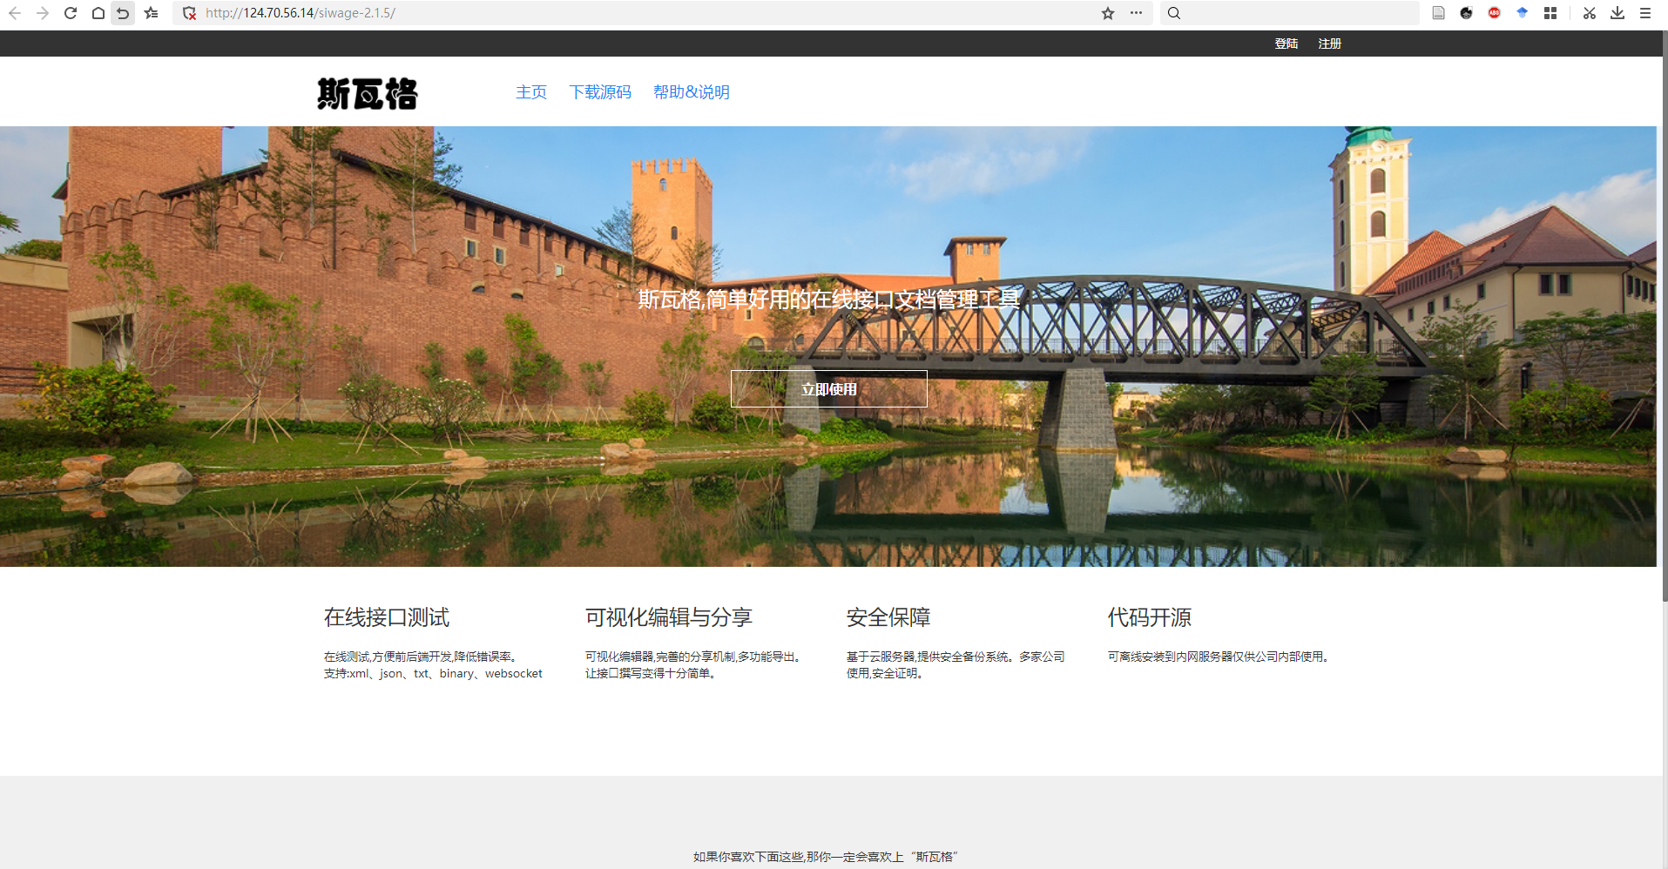Open the Tampermonkey-style black round extension icon

(x=1467, y=13)
